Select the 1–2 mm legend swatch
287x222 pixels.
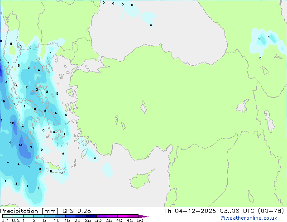(29, 216)
